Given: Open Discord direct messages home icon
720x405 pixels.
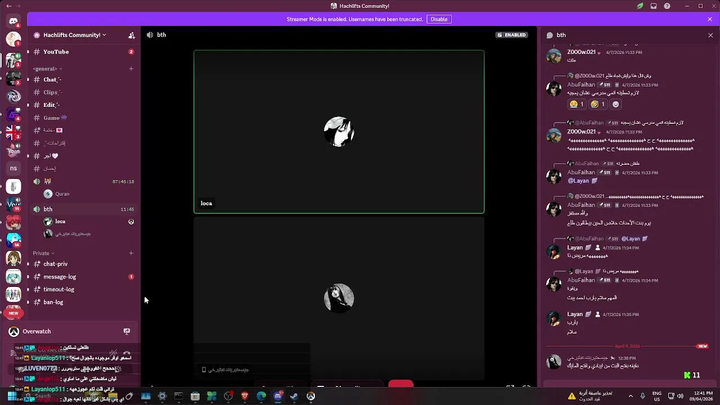Looking at the screenshot, I should tap(13, 21).
